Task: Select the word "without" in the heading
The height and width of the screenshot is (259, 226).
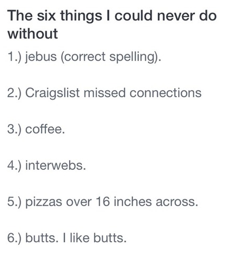Action: (33, 34)
